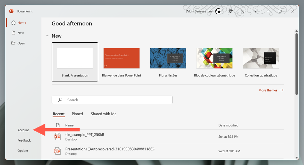Click the Open folder icon in sidebar
The height and width of the screenshot is (165, 304).
13,43
